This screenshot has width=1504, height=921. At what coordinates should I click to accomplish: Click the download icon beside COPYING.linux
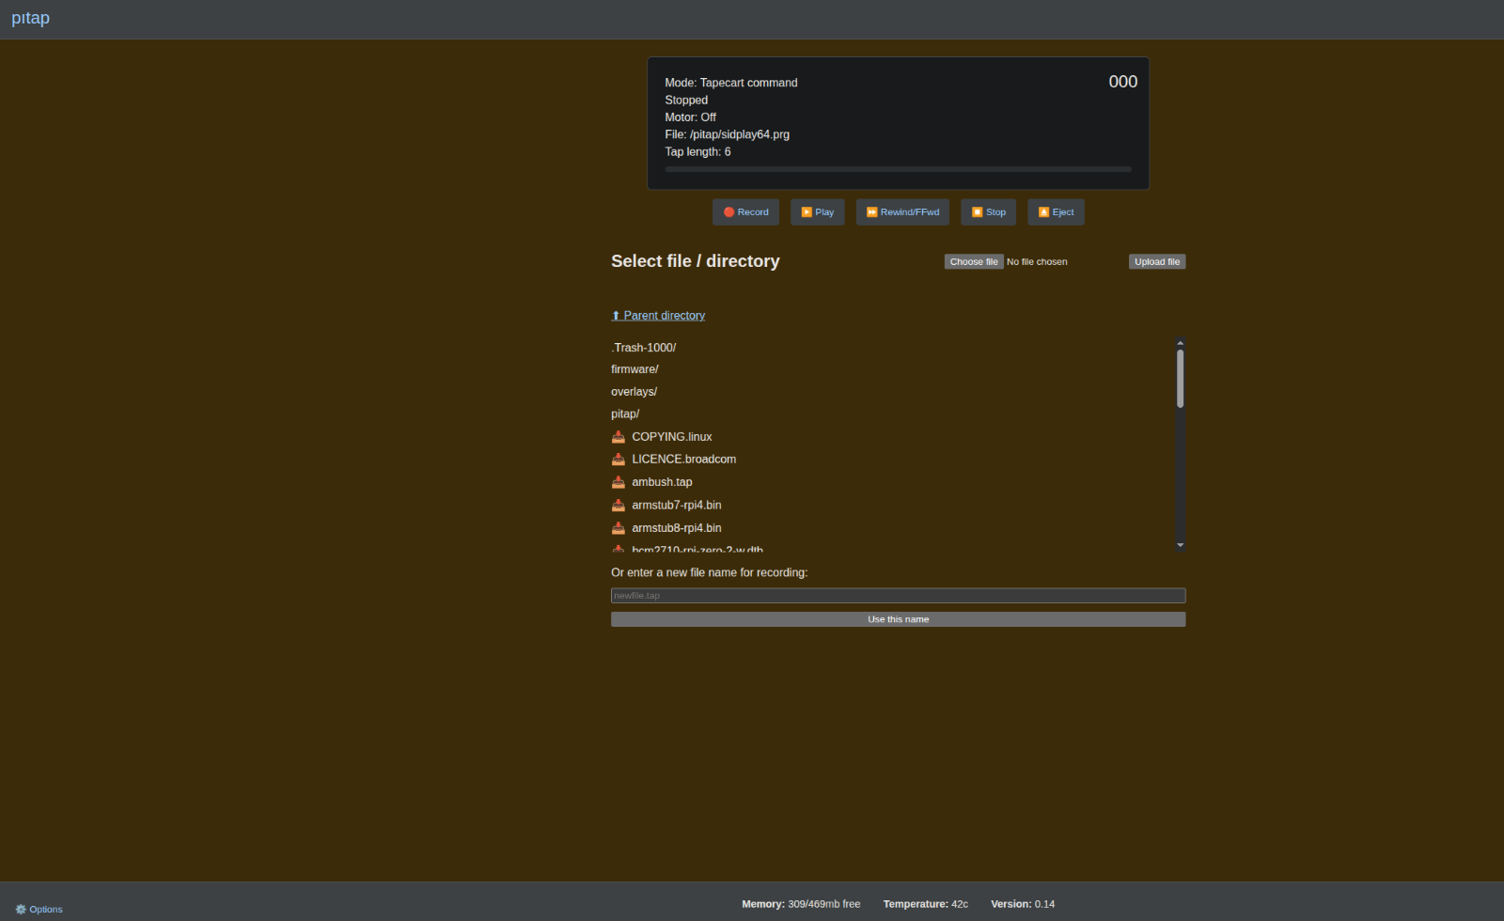click(x=619, y=437)
